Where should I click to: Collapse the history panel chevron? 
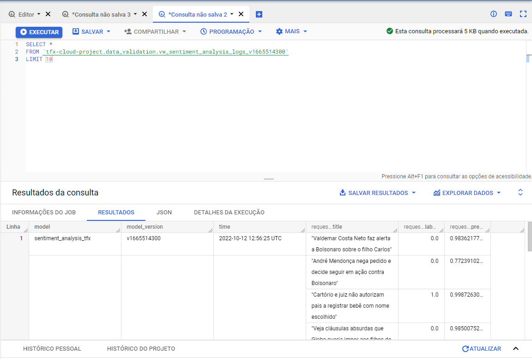click(x=516, y=349)
